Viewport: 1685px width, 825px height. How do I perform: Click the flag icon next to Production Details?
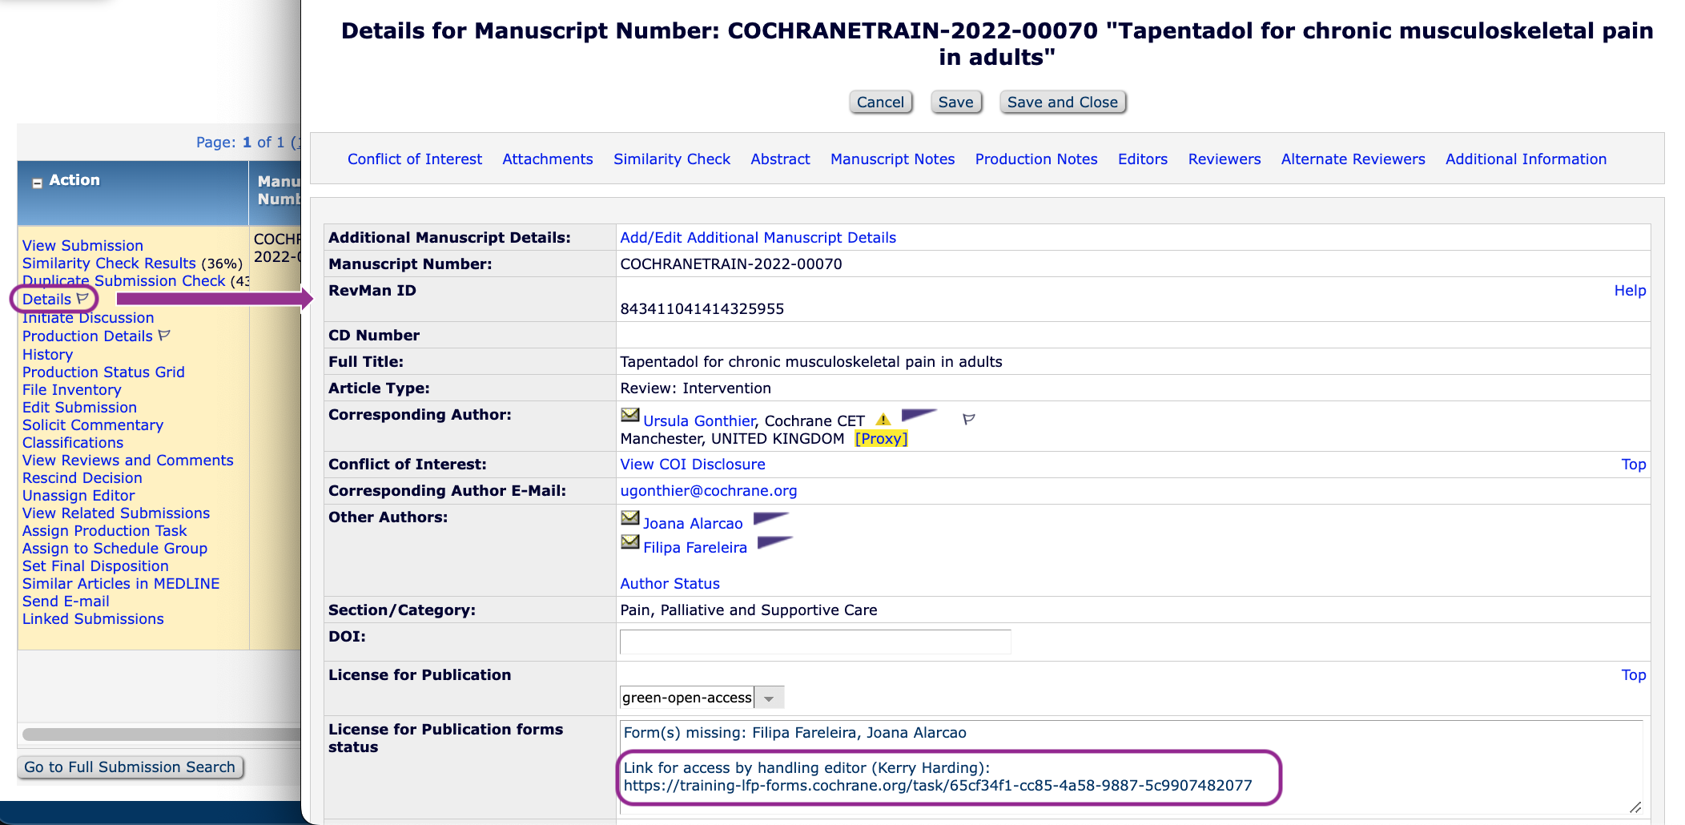pos(164,336)
